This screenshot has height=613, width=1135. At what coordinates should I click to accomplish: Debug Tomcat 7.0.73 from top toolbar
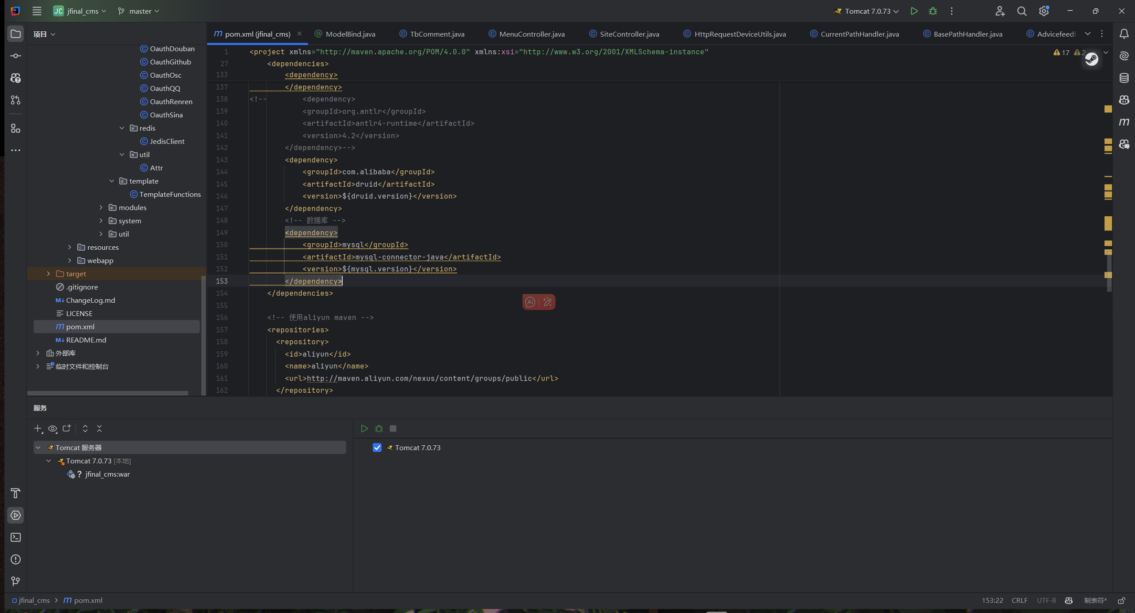coord(933,11)
